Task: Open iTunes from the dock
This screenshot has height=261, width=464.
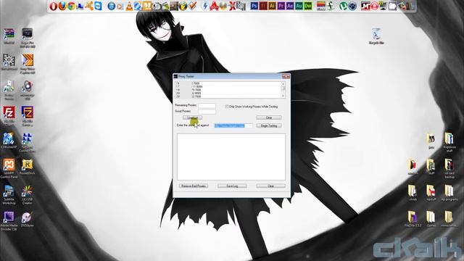Action: pyautogui.click(x=111, y=6)
